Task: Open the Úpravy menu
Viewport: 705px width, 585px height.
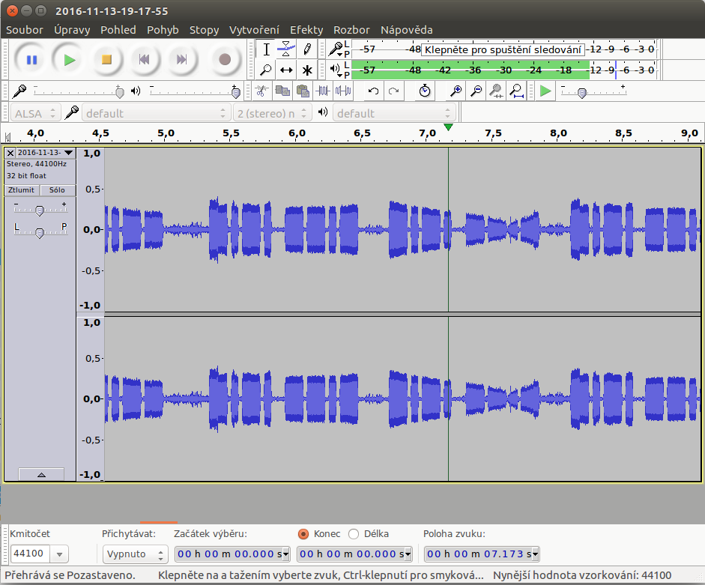Action: pyautogui.click(x=72, y=30)
